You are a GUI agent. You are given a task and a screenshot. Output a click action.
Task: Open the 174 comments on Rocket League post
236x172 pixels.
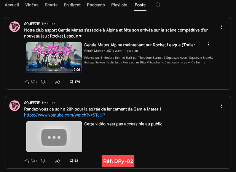tap(75, 82)
